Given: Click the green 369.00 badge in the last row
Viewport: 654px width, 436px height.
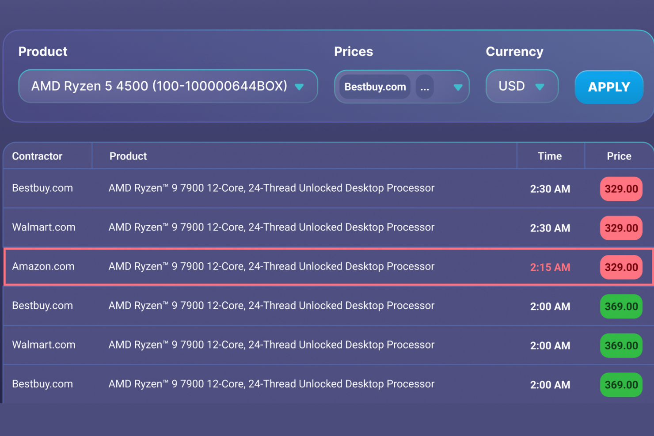Looking at the screenshot, I should click(621, 385).
